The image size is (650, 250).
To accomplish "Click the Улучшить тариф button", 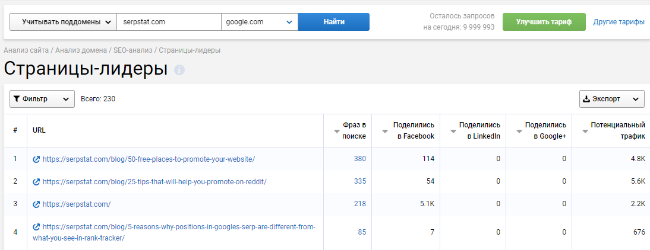I will tap(544, 22).
